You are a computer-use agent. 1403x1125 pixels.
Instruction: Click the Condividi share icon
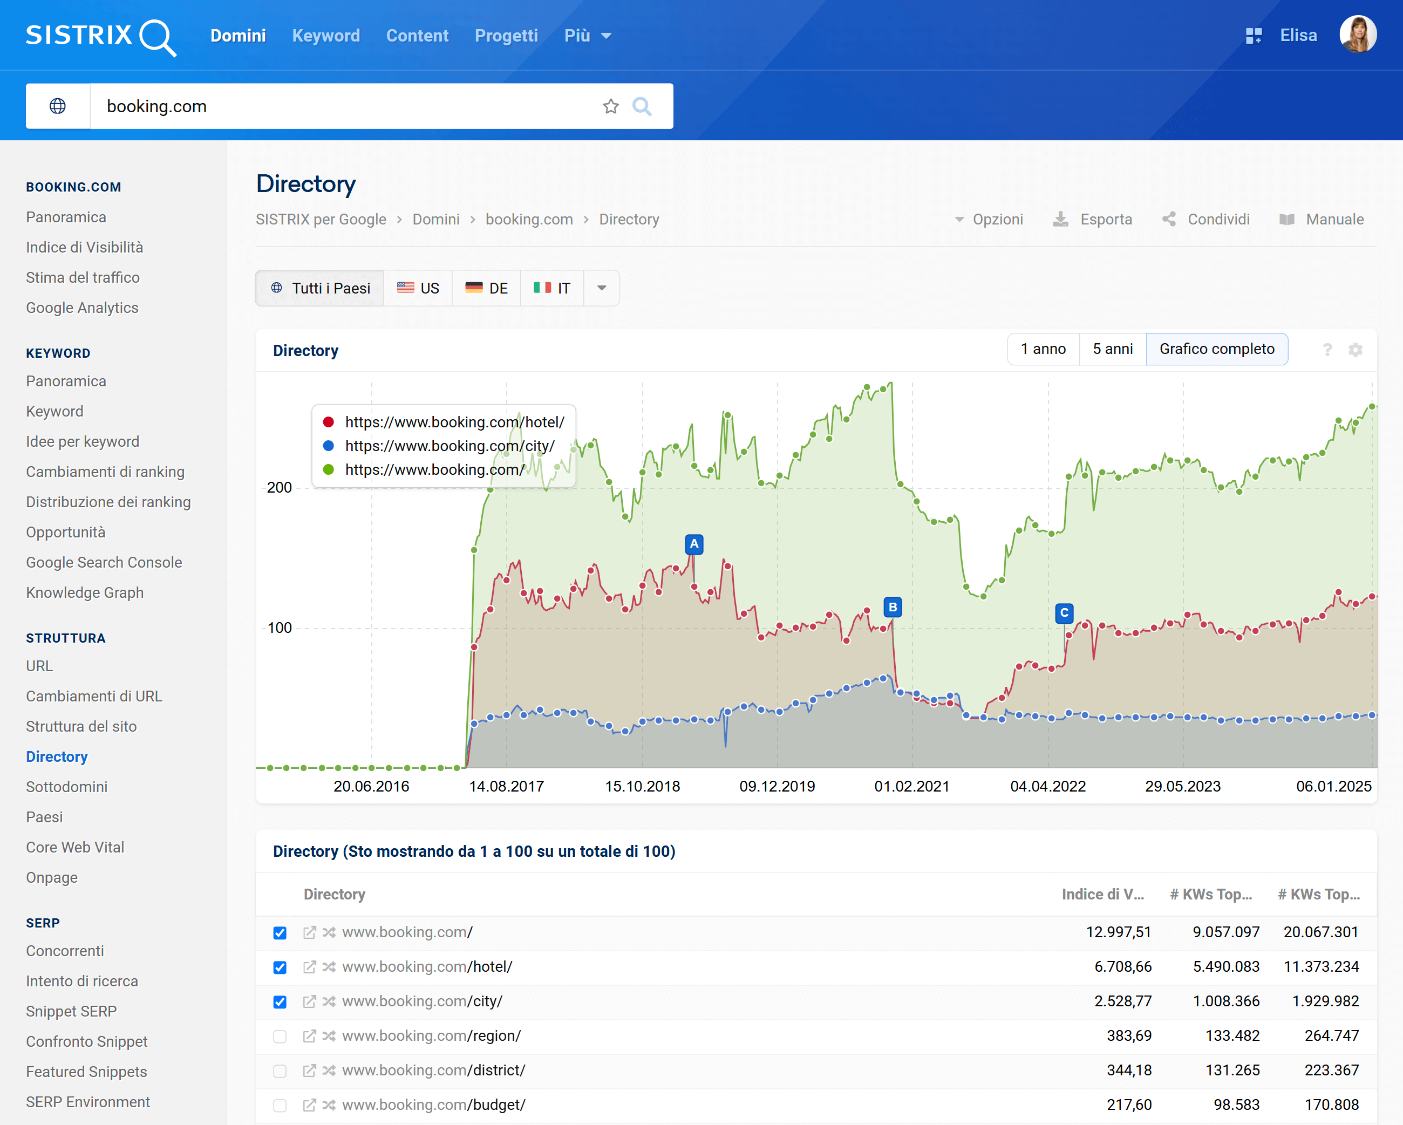tap(1169, 219)
